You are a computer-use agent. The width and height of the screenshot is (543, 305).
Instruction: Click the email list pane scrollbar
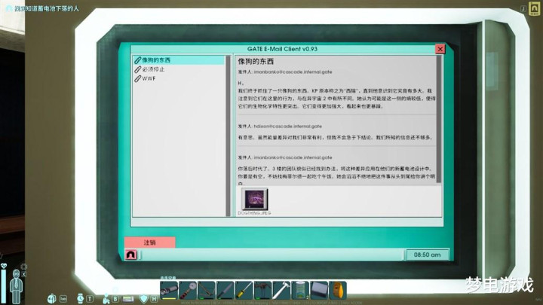(x=228, y=136)
